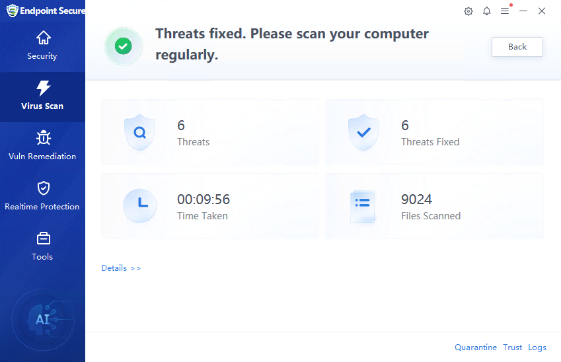Click the green checkmark status icon
The width and height of the screenshot is (561, 362).
[x=123, y=46]
